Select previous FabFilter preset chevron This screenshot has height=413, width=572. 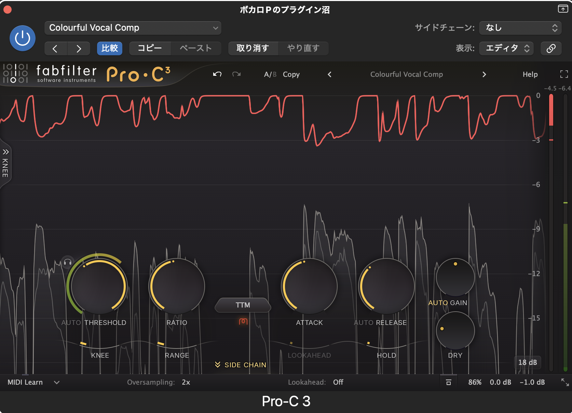(x=329, y=74)
